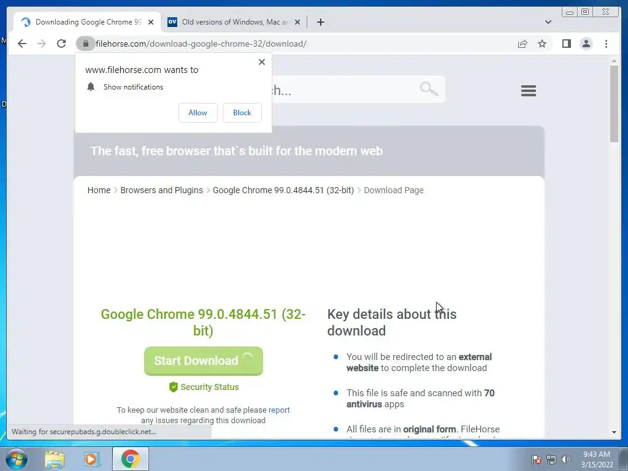This screenshot has height=471, width=628.
Task: Go back to the previous page
Action: (x=22, y=44)
